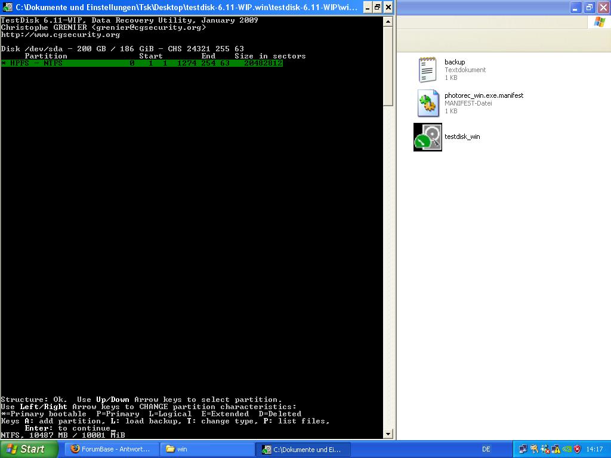Open the network connection tray icon
611x458 pixels.
[523, 449]
